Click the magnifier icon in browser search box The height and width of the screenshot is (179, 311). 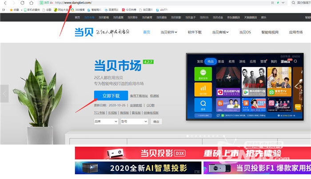click(293, 3)
